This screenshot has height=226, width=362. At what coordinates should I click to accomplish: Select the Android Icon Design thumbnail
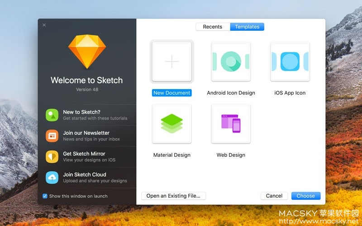coord(231,61)
